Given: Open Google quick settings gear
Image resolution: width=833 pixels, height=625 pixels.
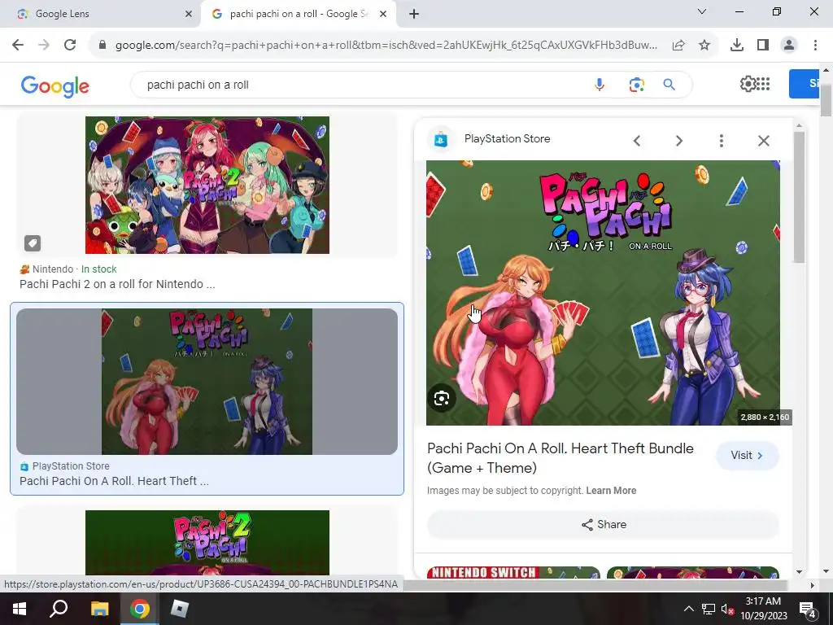Looking at the screenshot, I should coord(748,84).
